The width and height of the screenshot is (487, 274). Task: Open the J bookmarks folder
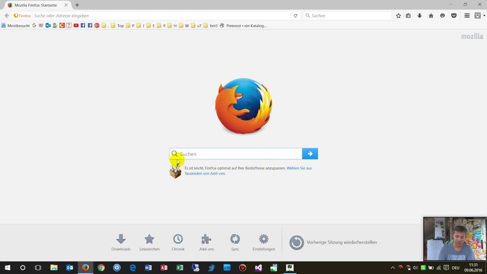point(140,25)
